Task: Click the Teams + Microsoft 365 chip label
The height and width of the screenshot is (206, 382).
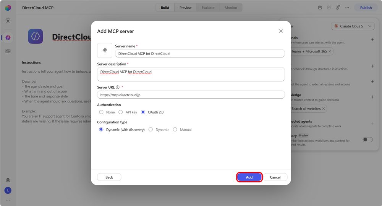Action: tap(309, 51)
